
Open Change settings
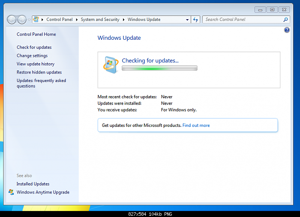click(32, 56)
